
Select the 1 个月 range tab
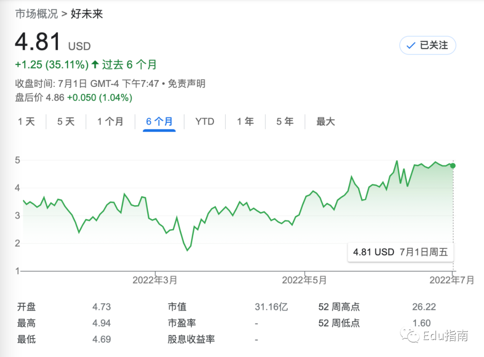point(110,121)
